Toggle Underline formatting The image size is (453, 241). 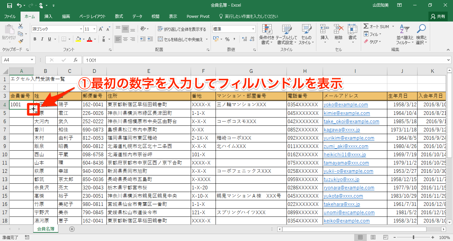[x=49, y=39]
